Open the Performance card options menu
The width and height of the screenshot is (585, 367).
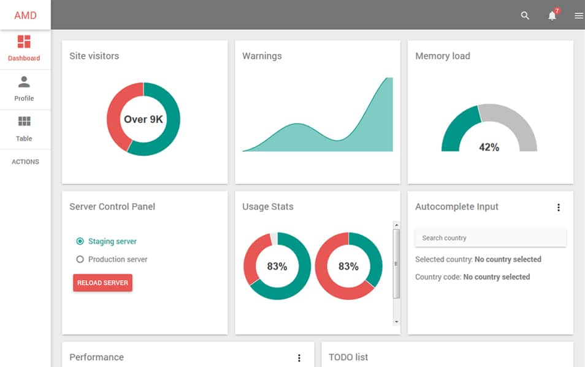(299, 358)
